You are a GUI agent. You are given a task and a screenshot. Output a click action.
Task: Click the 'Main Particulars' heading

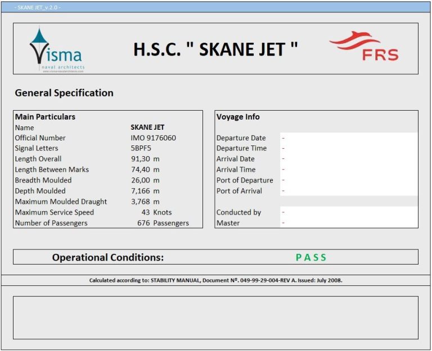(x=45, y=117)
